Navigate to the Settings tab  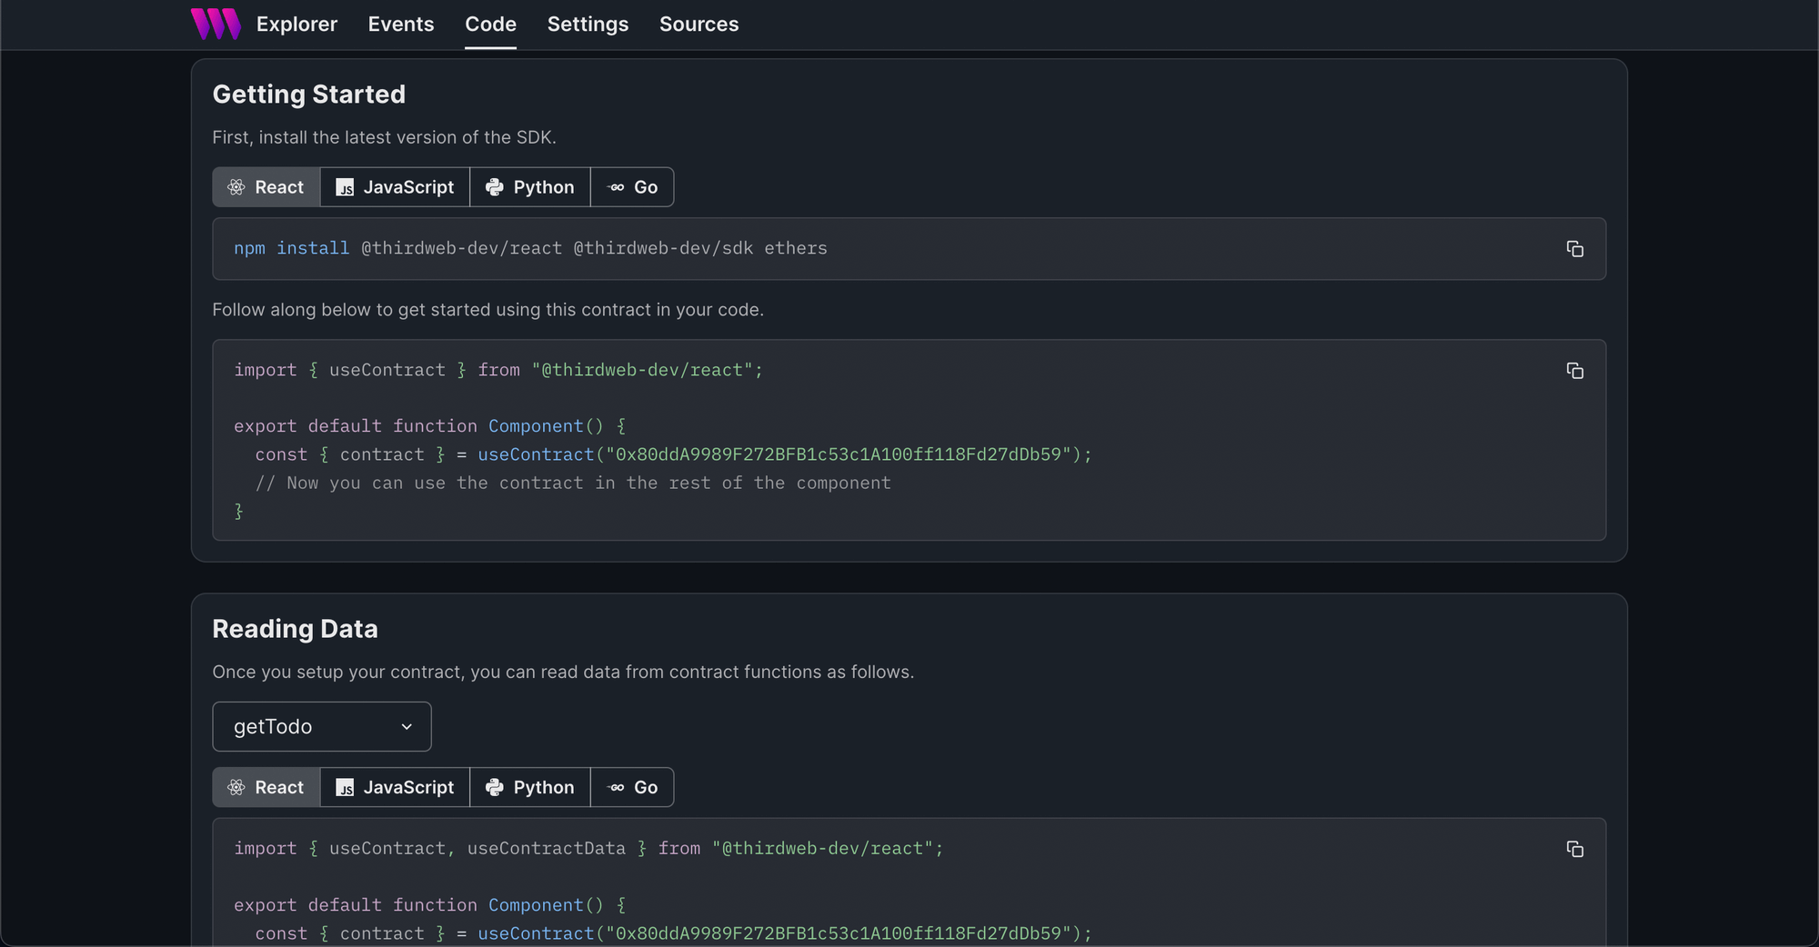588,25
